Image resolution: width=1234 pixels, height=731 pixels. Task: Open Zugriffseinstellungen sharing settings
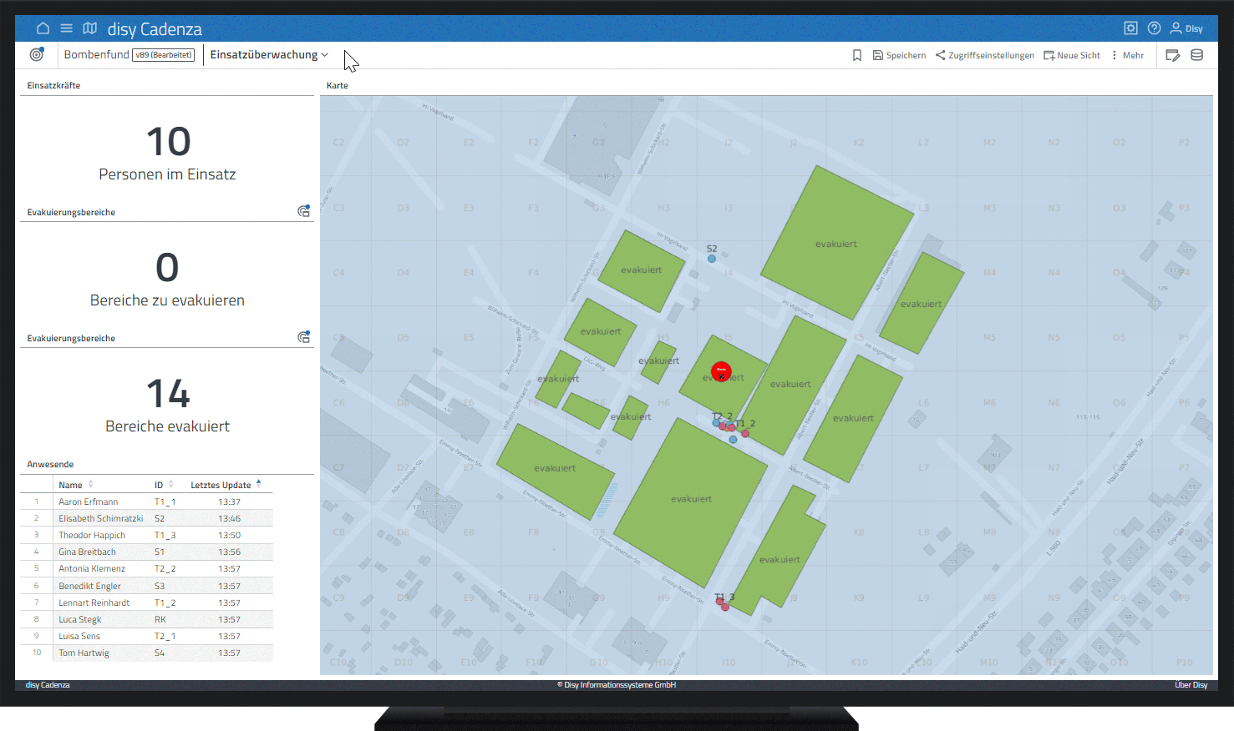tap(984, 55)
